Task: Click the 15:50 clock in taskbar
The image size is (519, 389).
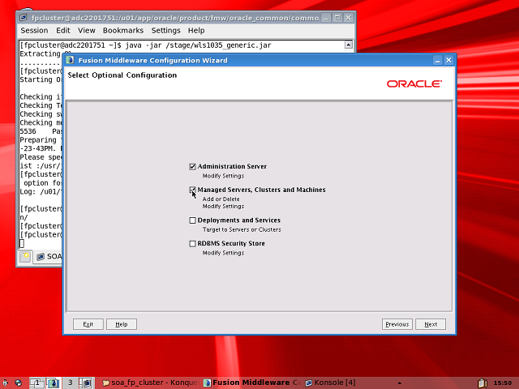Action: coord(503,383)
